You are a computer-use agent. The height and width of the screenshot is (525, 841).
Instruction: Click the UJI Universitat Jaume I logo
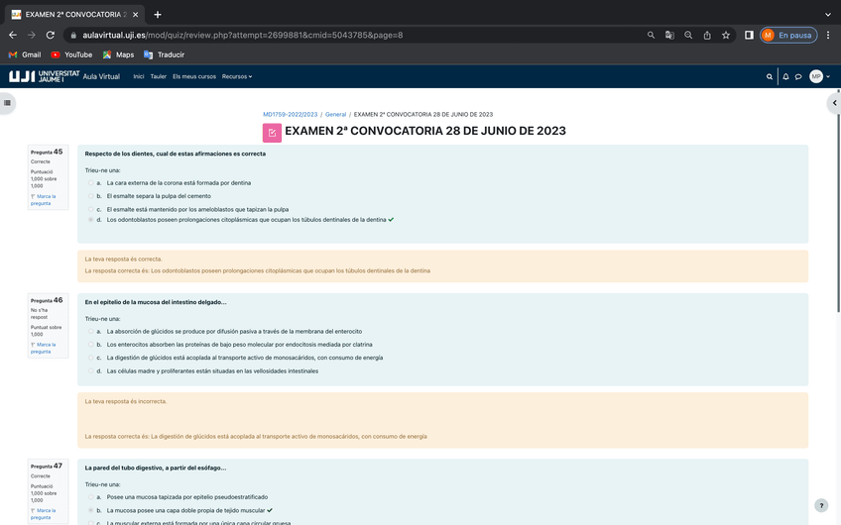point(44,76)
